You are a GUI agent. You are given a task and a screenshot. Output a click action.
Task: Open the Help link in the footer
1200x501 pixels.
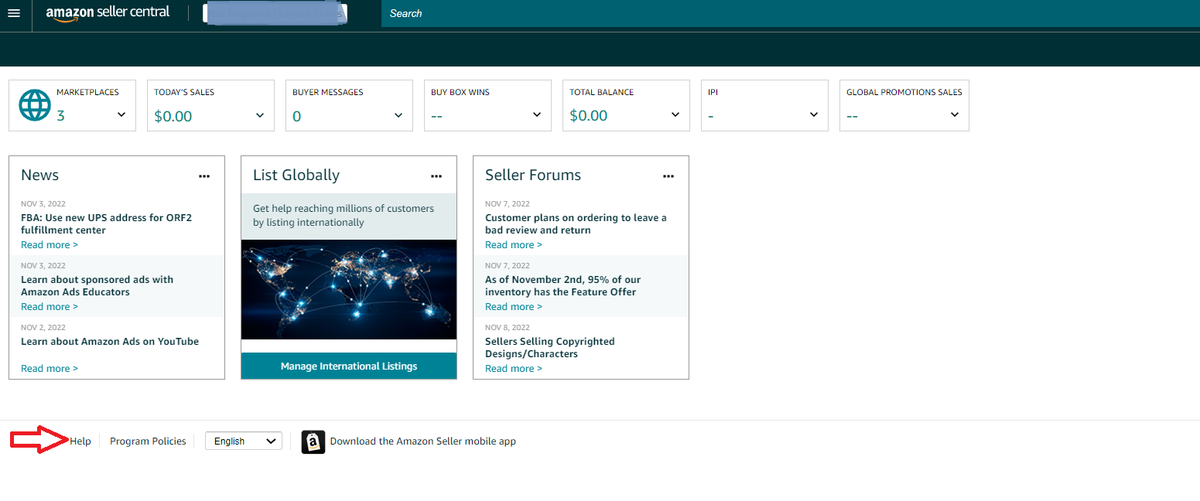point(80,441)
